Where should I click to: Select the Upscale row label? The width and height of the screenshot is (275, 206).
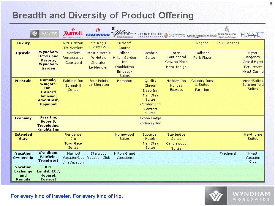point(23,53)
